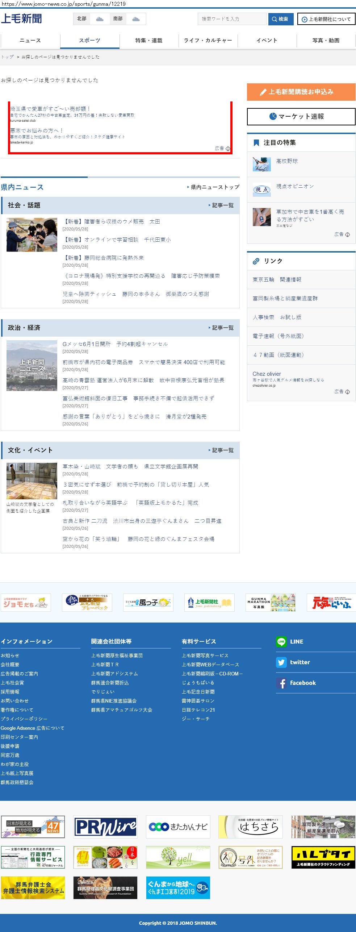
Task: Click the search keyword input field
Action: 232,19
